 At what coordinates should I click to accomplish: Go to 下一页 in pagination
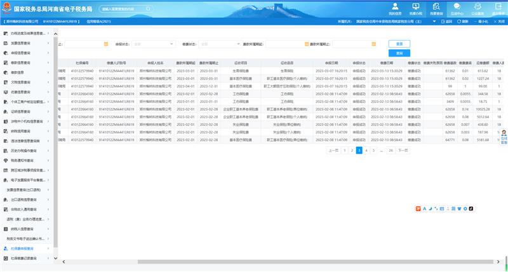click(x=402, y=151)
